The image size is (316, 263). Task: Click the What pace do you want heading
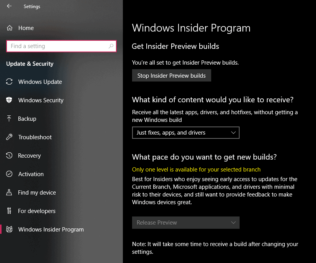pos(204,157)
